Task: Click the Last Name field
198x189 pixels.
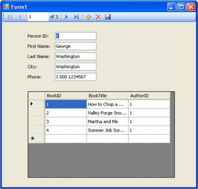Action: [76, 56]
